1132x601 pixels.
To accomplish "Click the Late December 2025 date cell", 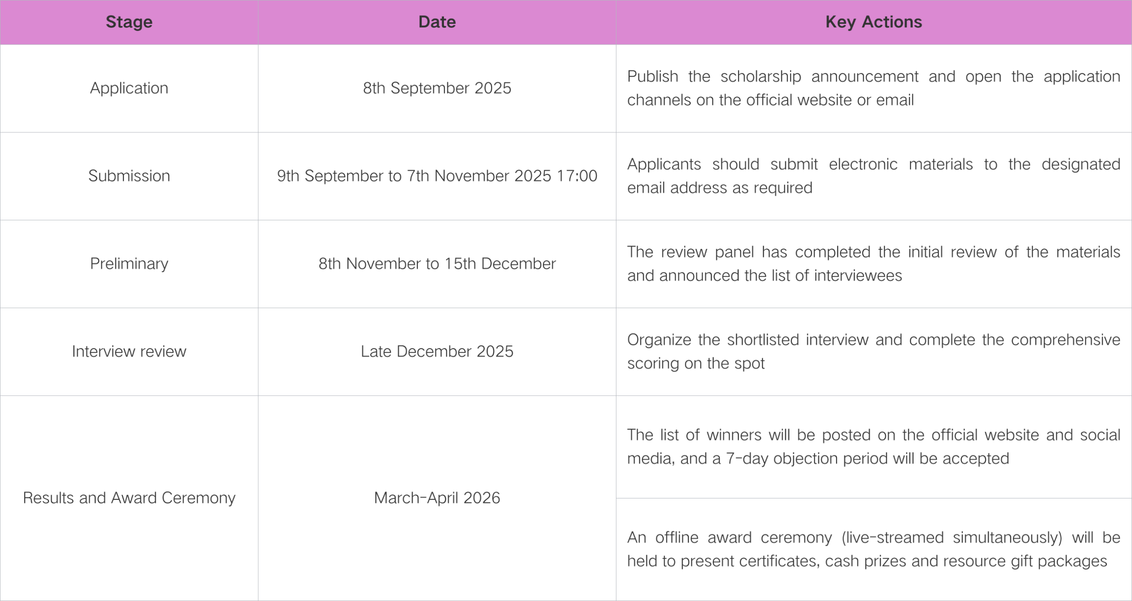I will (x=437, y=351).
